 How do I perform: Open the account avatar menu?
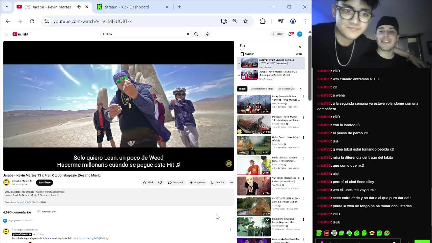pyautogui.click(x=300, y=34)
